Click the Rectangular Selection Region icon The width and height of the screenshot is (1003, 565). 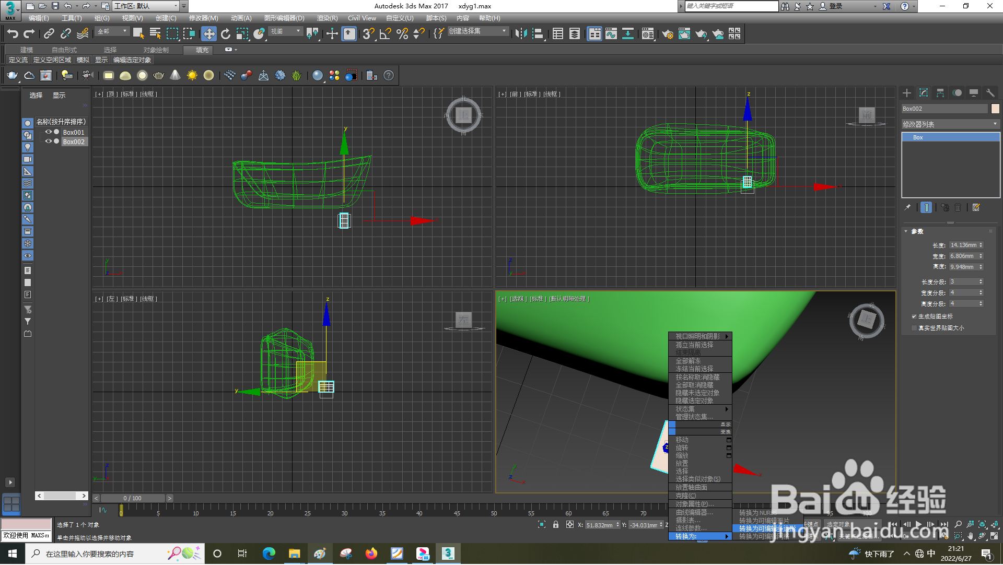(172, 34)
